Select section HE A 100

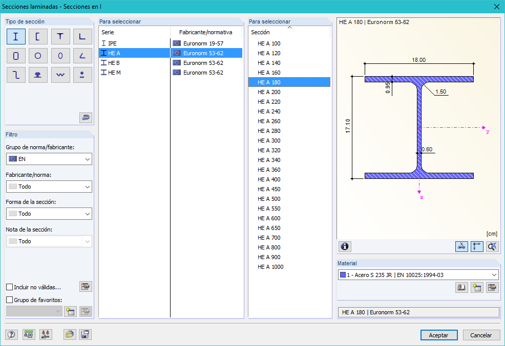tap(289, 43)
